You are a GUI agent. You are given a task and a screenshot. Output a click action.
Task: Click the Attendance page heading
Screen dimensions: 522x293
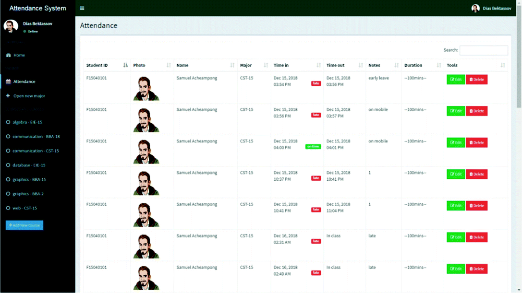click(x=98, y=25)
